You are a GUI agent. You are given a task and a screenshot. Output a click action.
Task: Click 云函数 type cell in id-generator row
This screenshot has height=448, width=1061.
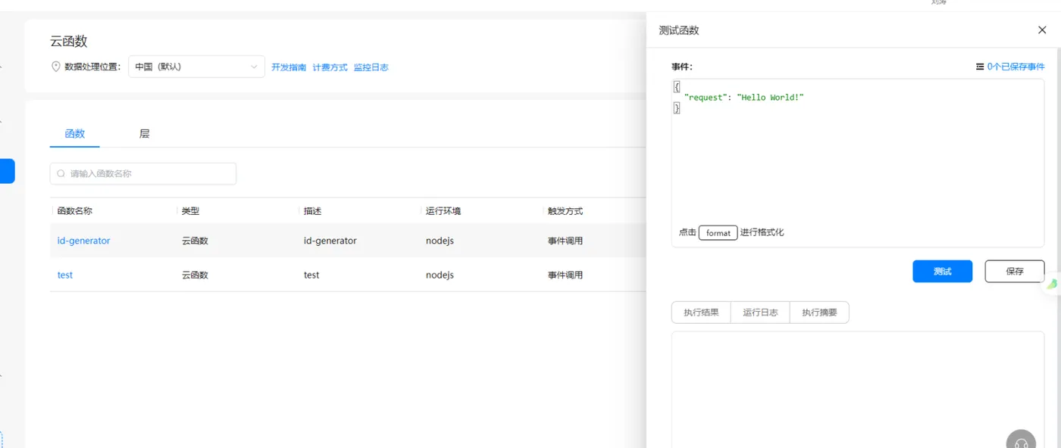pos(195,241)
